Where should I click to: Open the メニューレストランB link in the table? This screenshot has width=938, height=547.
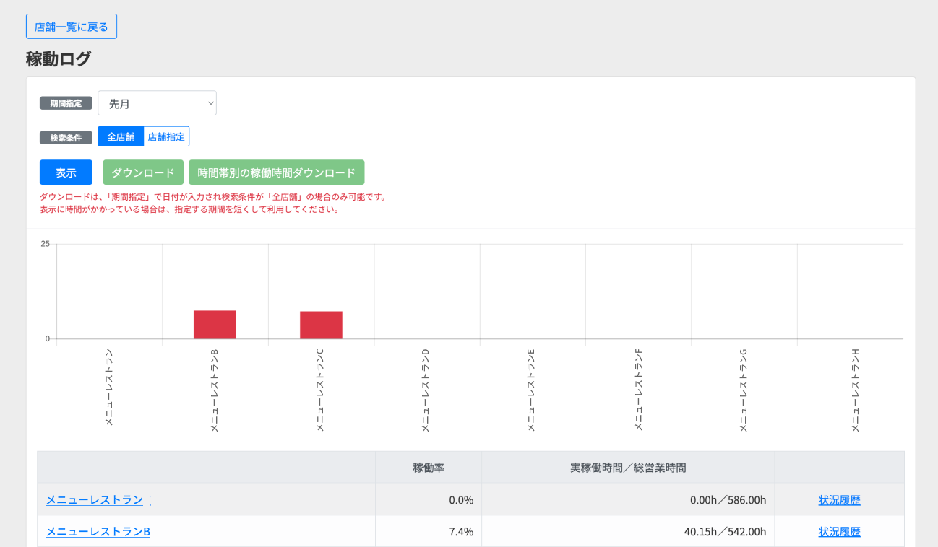click(x=98, y=531)
